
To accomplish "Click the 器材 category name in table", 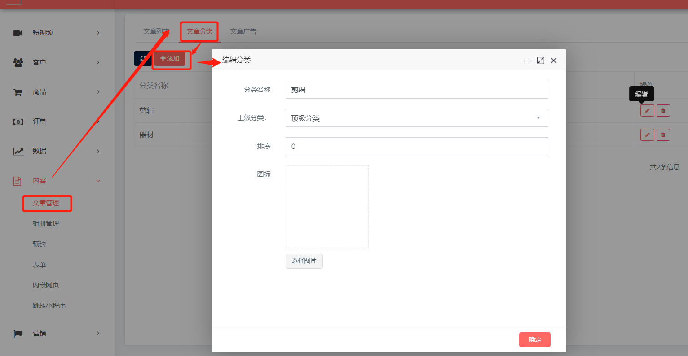I will 146,135.
